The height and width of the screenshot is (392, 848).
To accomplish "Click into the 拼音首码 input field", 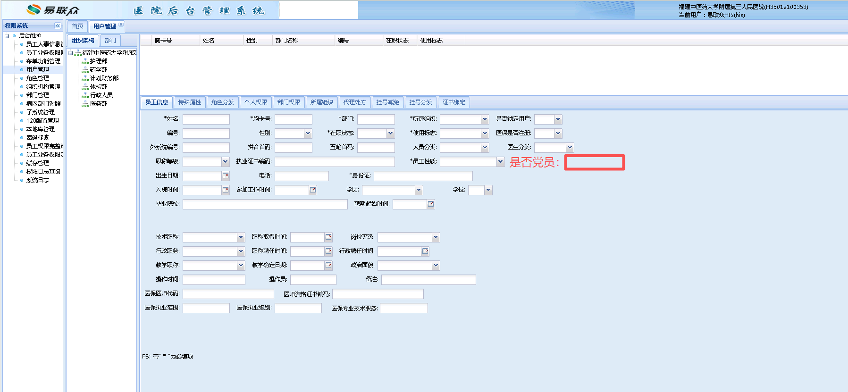I will point(294,148).
